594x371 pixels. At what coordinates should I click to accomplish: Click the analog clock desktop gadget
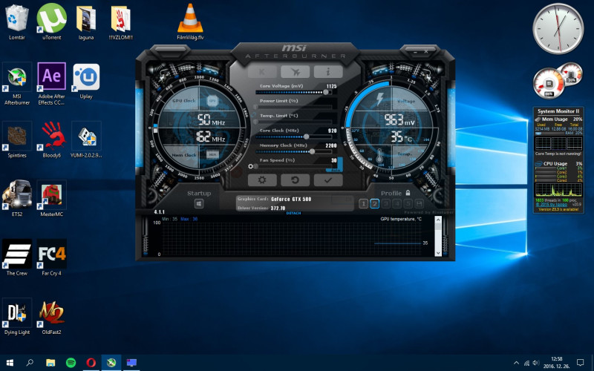tap(558, 29)
